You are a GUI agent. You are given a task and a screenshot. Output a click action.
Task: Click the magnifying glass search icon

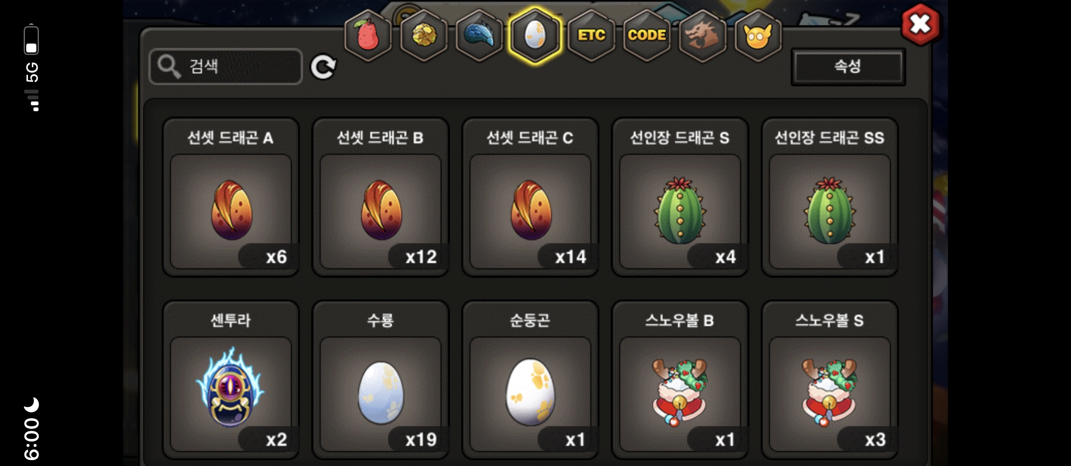coord(169,67)
